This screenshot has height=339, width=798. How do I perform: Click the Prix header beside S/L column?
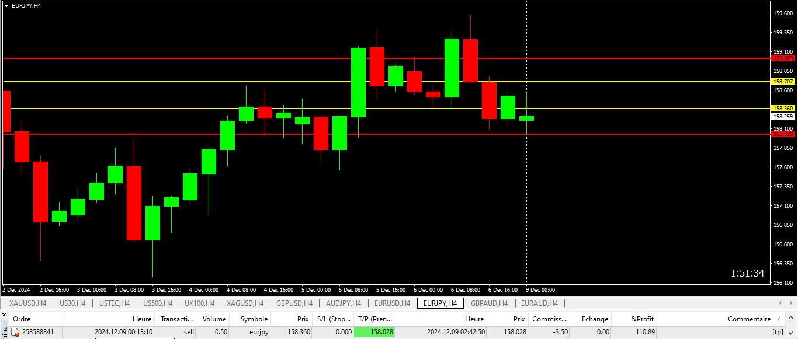coord(292,319)
